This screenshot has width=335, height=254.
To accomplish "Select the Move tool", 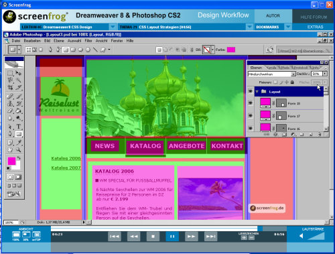I will point(19,73).
